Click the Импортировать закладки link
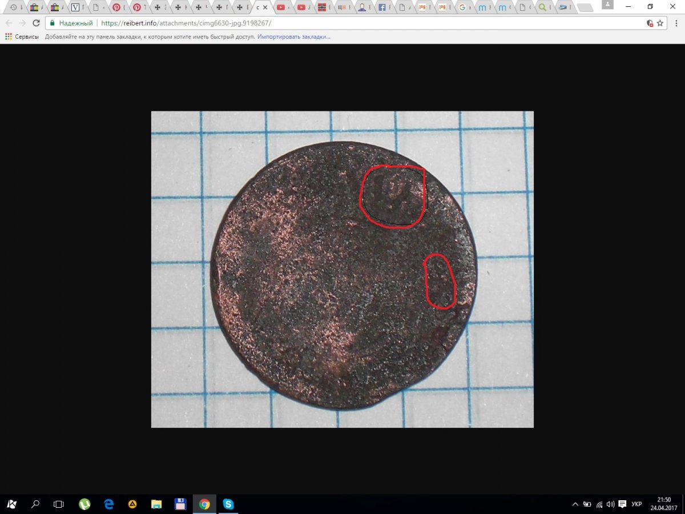Viewport: 685px width, 514px height. tap(293, 37)
